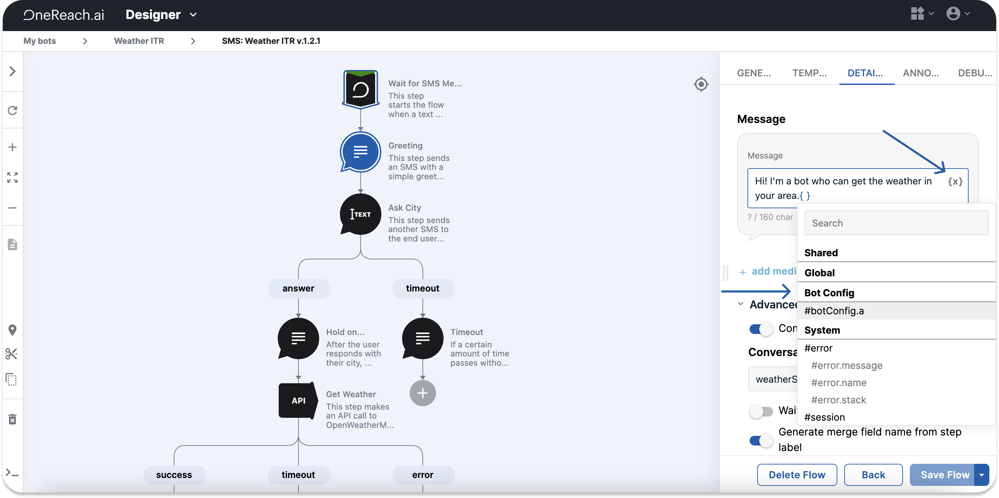The height and width of the screenshot is (498, 999).
Task: Open the notes document icon in the sidebar
Action: pyautogui.click(x=12, y=245)
